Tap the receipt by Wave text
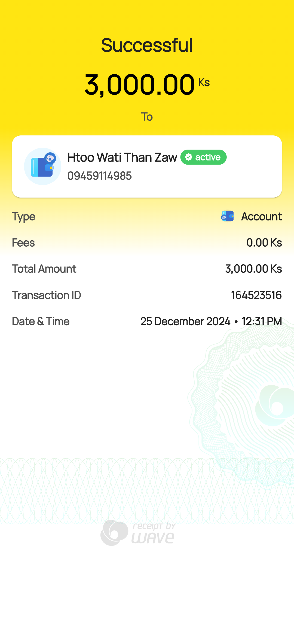The height and width of the screenshot is (642, 294). click(x=154, y=533)
